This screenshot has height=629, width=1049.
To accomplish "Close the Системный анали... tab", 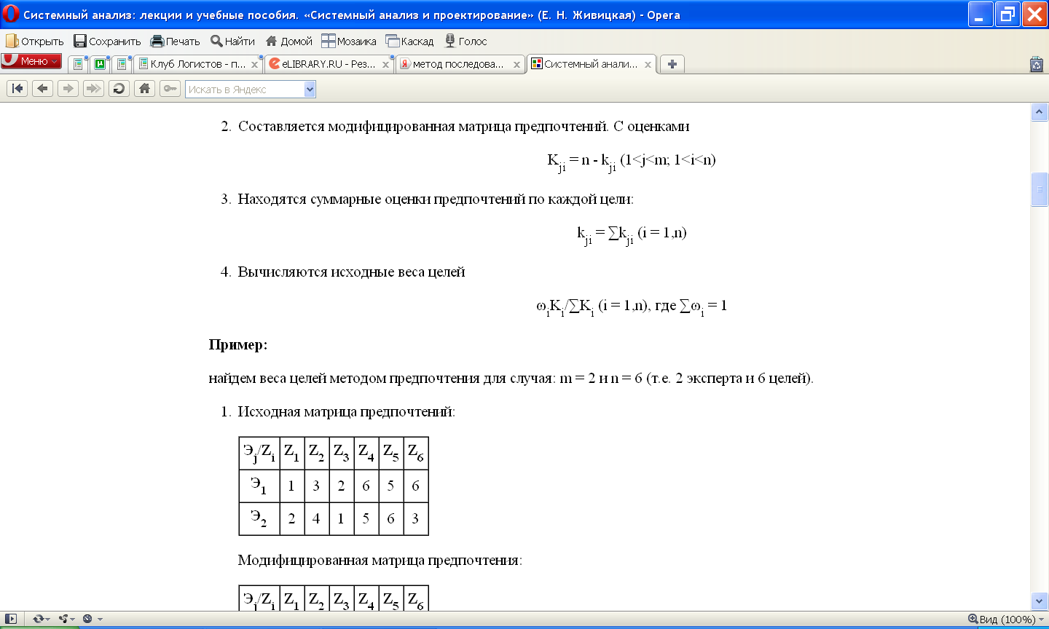I will (648, 65).
